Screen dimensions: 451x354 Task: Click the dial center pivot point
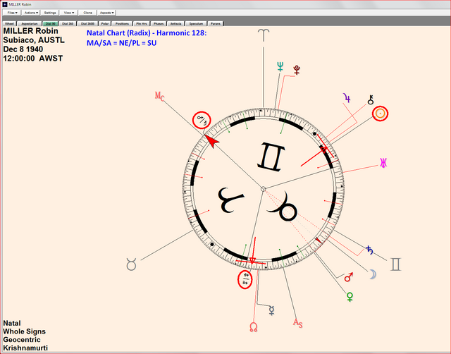pyautogui.click(x=263, y=189)
